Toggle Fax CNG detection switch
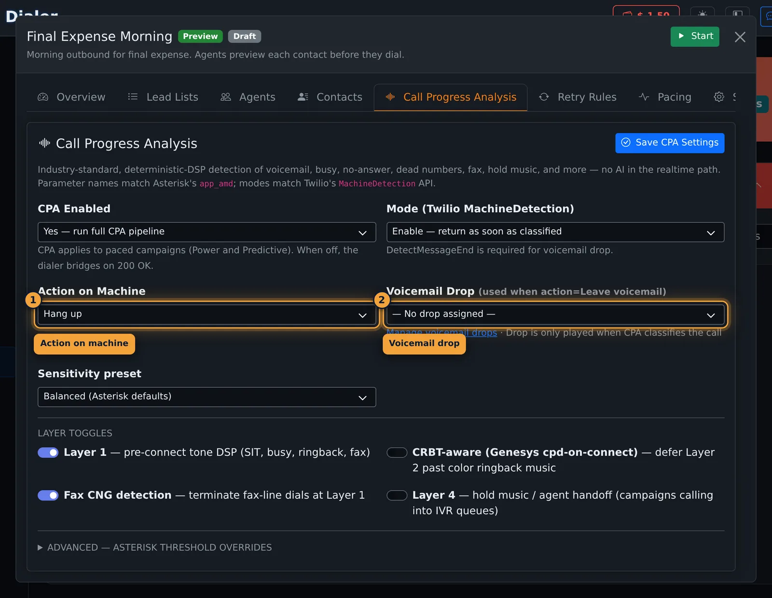Viewport: 772px width, 598px height. 48,495
